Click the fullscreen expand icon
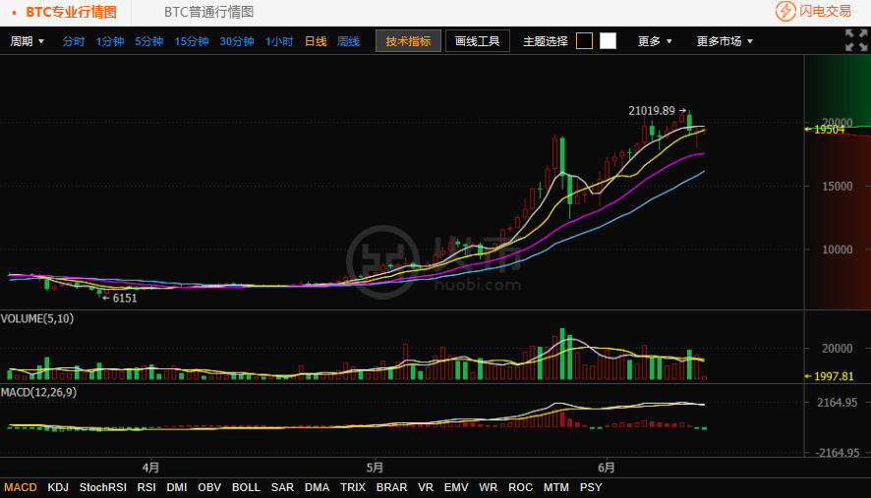 [855, 40]
